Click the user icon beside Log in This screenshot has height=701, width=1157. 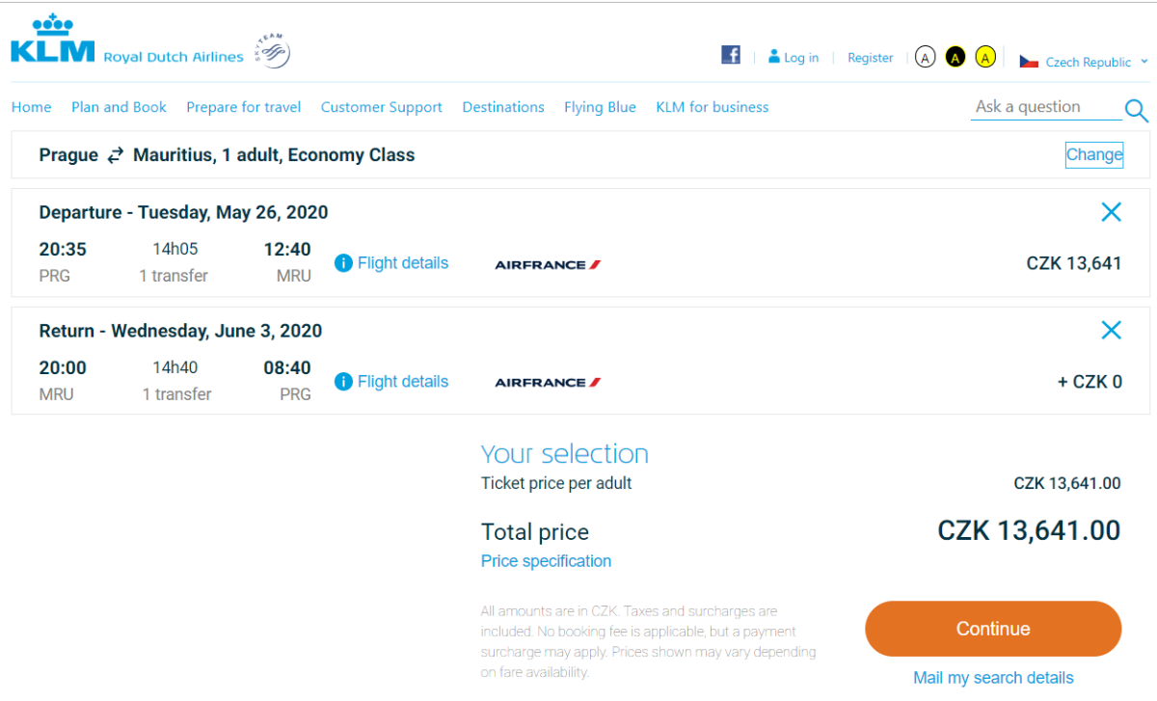coord(773,57)
